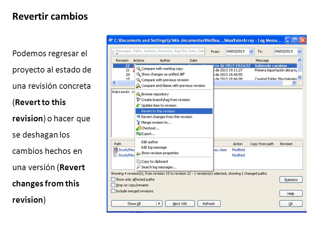Open the Statistics button
Viewport: 326px width, 244px height.
[x=291, y=180]
